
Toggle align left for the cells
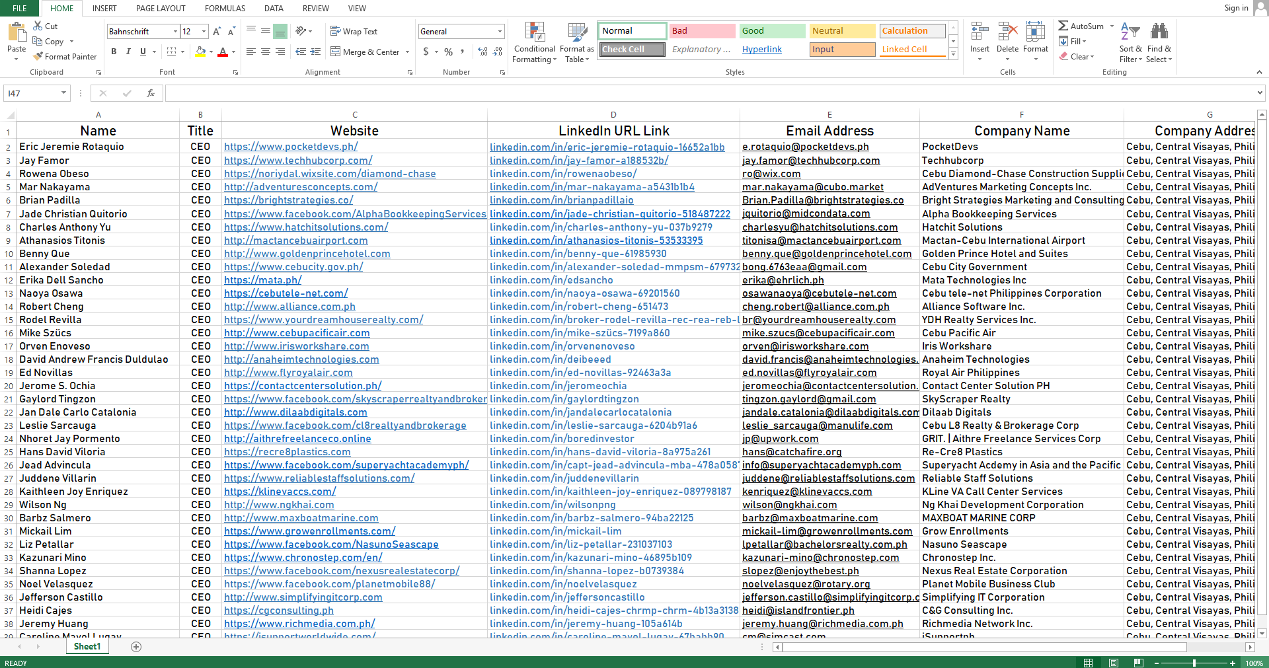[251, 52]
